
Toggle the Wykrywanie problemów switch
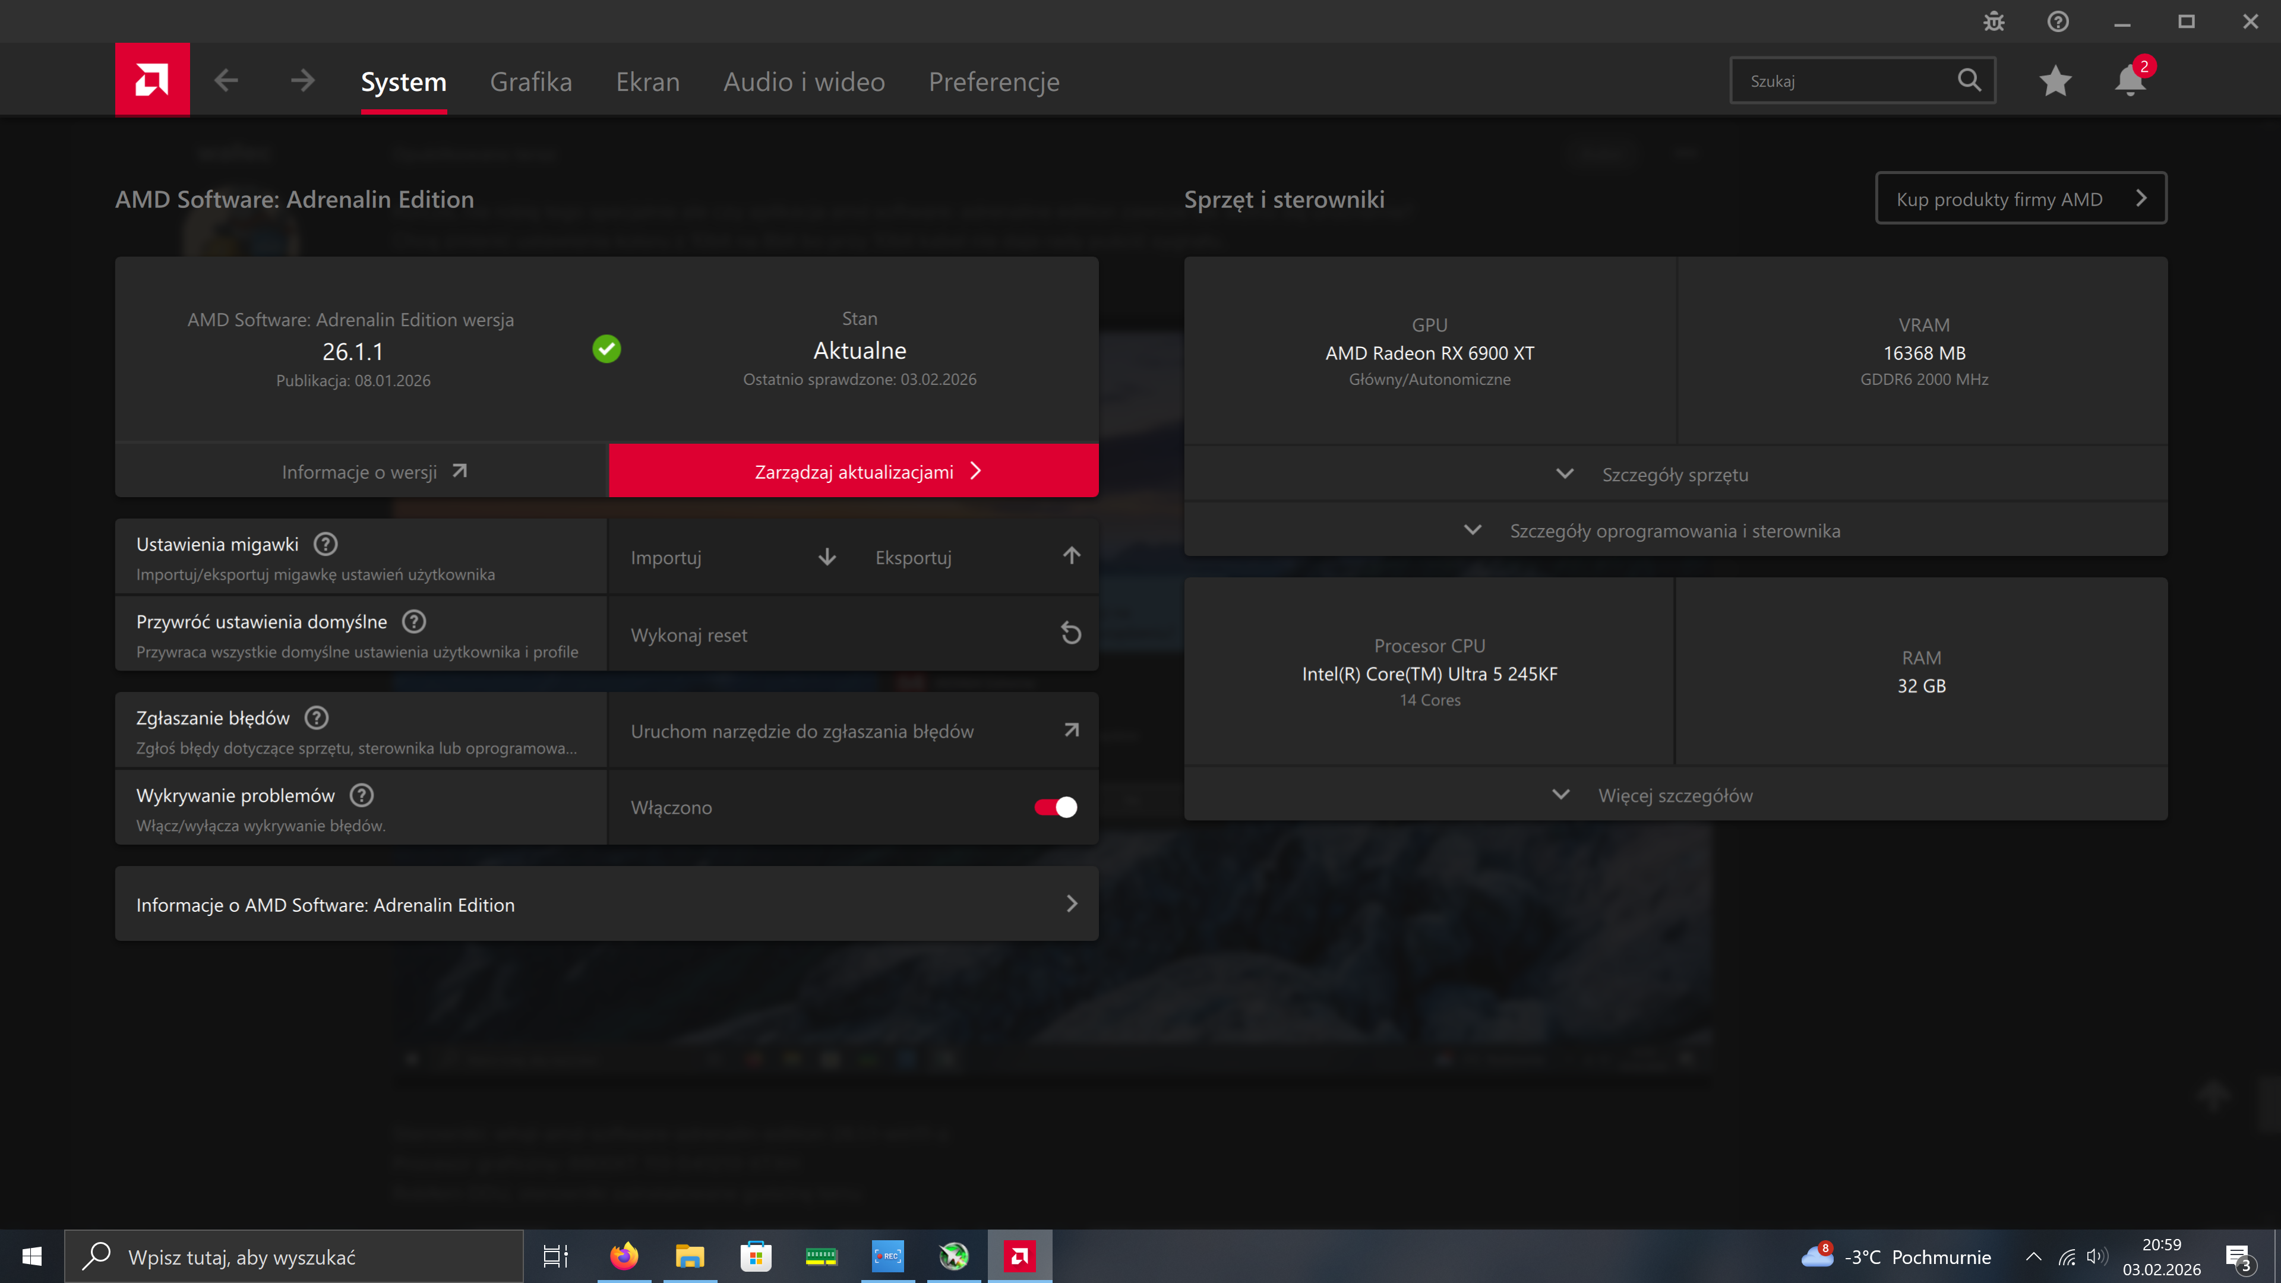click(x=1056, y=807)
